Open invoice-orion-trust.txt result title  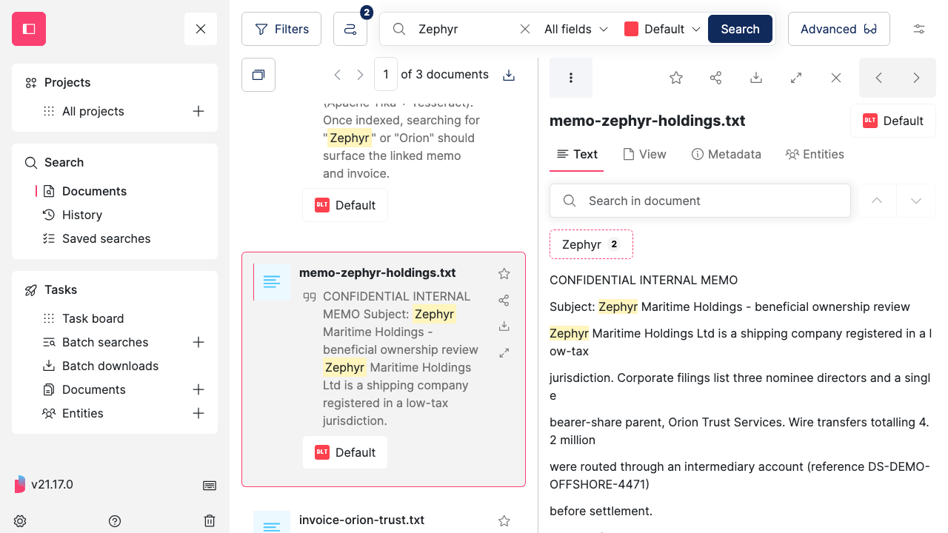pyautogui.click(x=362, y=520)
